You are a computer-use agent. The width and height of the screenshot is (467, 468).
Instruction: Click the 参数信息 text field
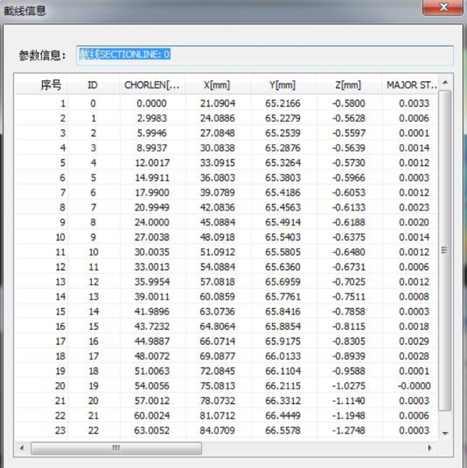click(264, 55)
